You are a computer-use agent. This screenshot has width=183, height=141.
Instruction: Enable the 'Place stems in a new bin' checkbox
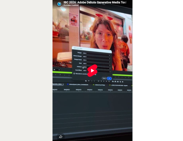[x=74, y=74]
